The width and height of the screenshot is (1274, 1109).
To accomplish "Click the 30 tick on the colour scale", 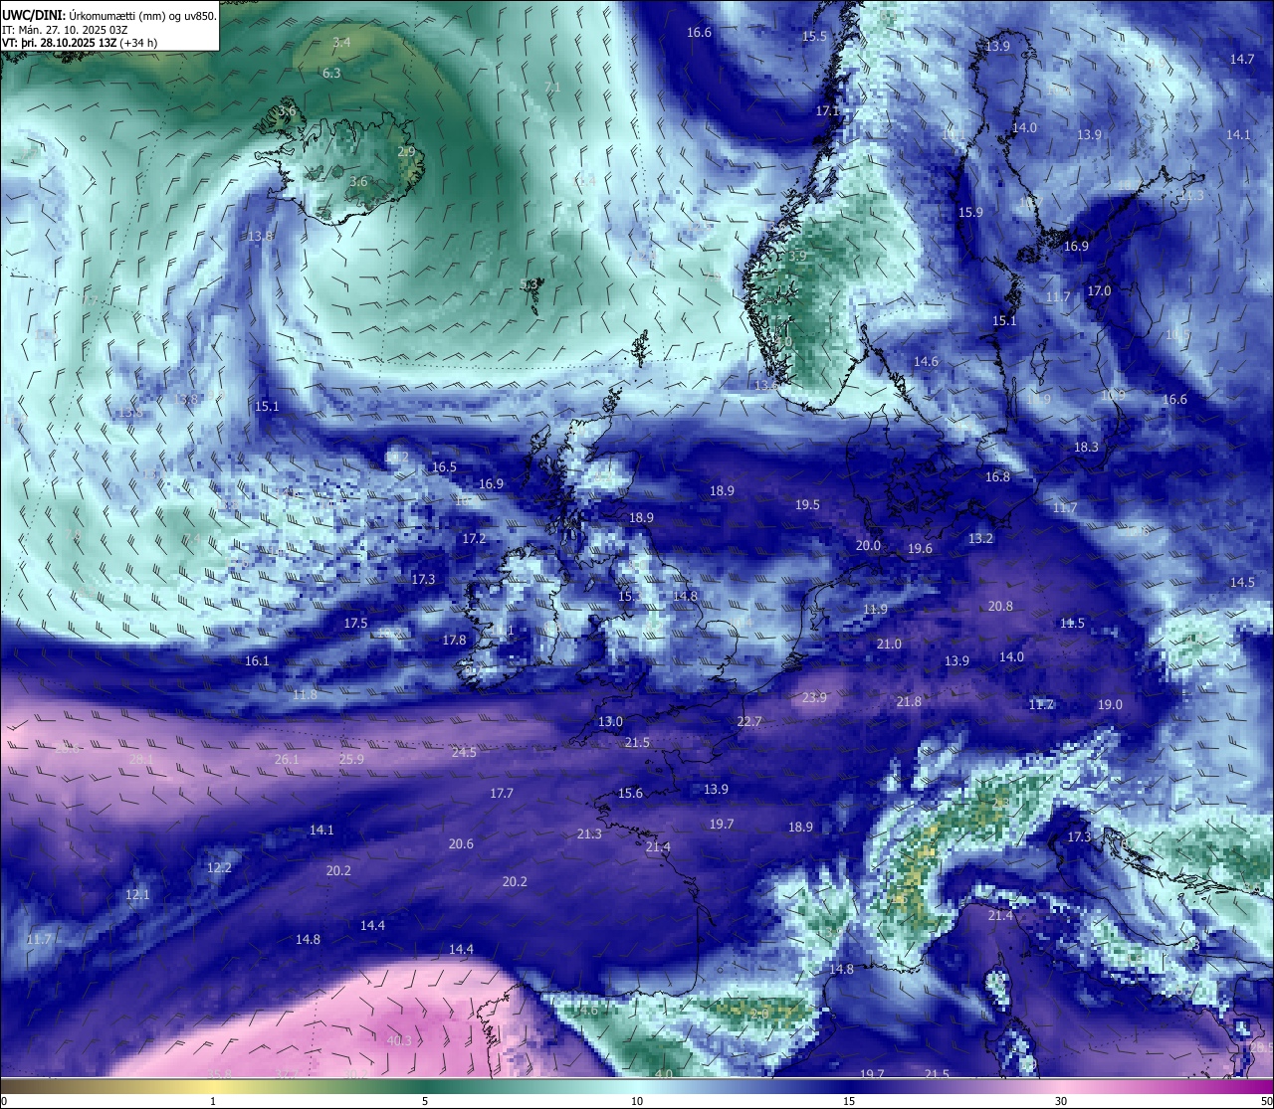I will (1061, 1101).
